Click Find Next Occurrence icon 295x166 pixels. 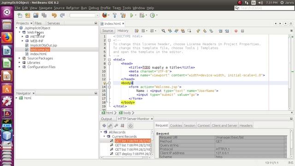(176, 31)
